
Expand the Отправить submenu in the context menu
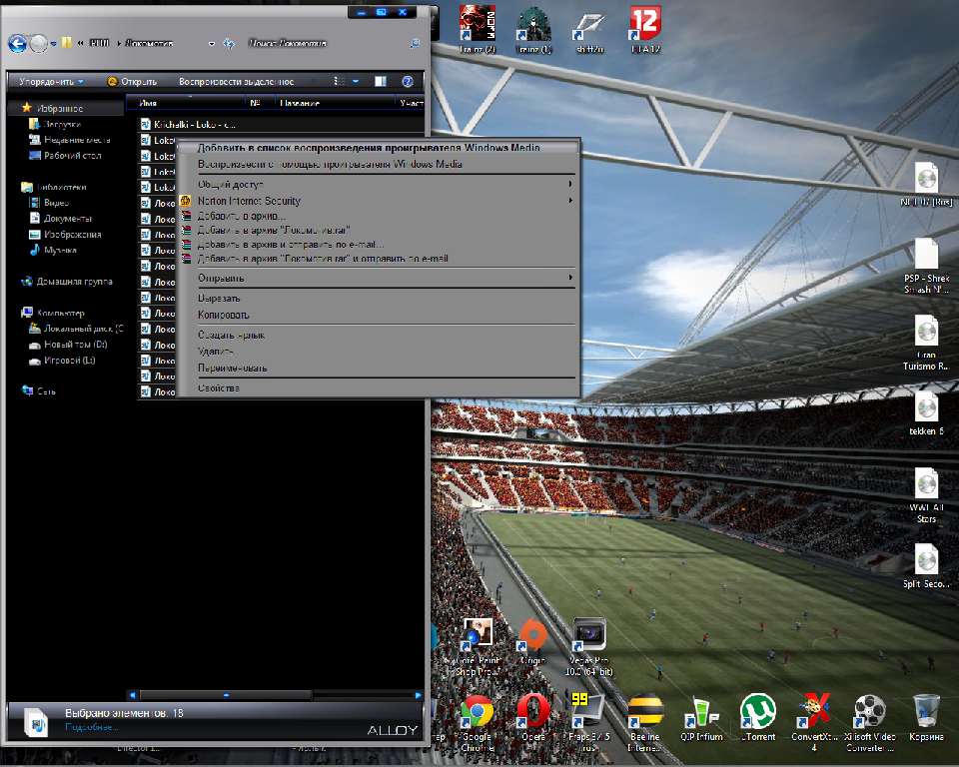pyautogui.click(x=380, y=278)
